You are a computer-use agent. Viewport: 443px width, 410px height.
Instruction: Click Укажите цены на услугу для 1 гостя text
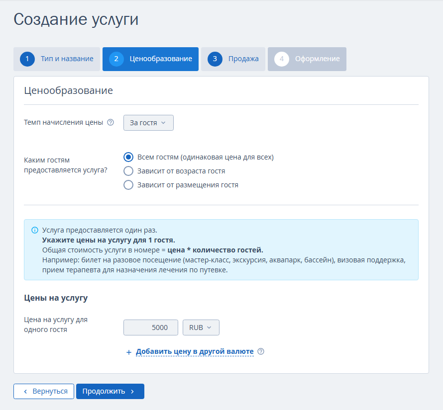click(x=109, y=240)
